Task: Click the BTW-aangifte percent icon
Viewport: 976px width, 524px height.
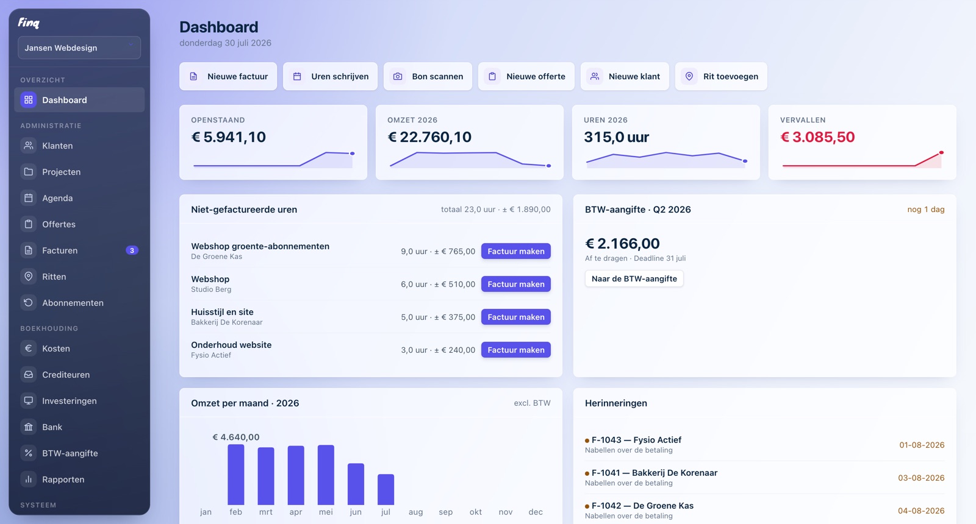Action: (x=29, y=453)
